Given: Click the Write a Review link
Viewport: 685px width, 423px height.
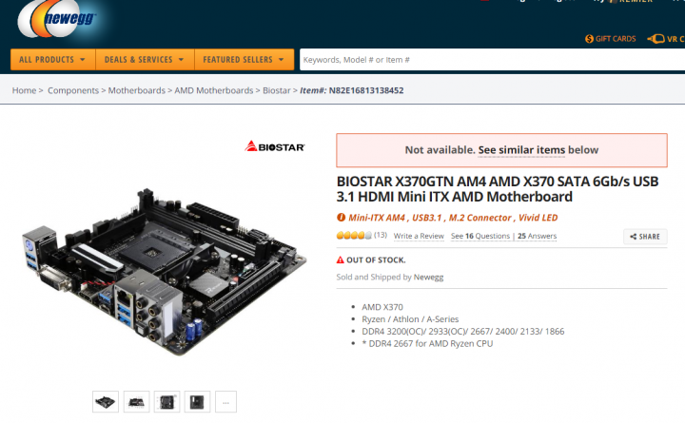Looking at the screenshot, I should (x=419, y=236).
